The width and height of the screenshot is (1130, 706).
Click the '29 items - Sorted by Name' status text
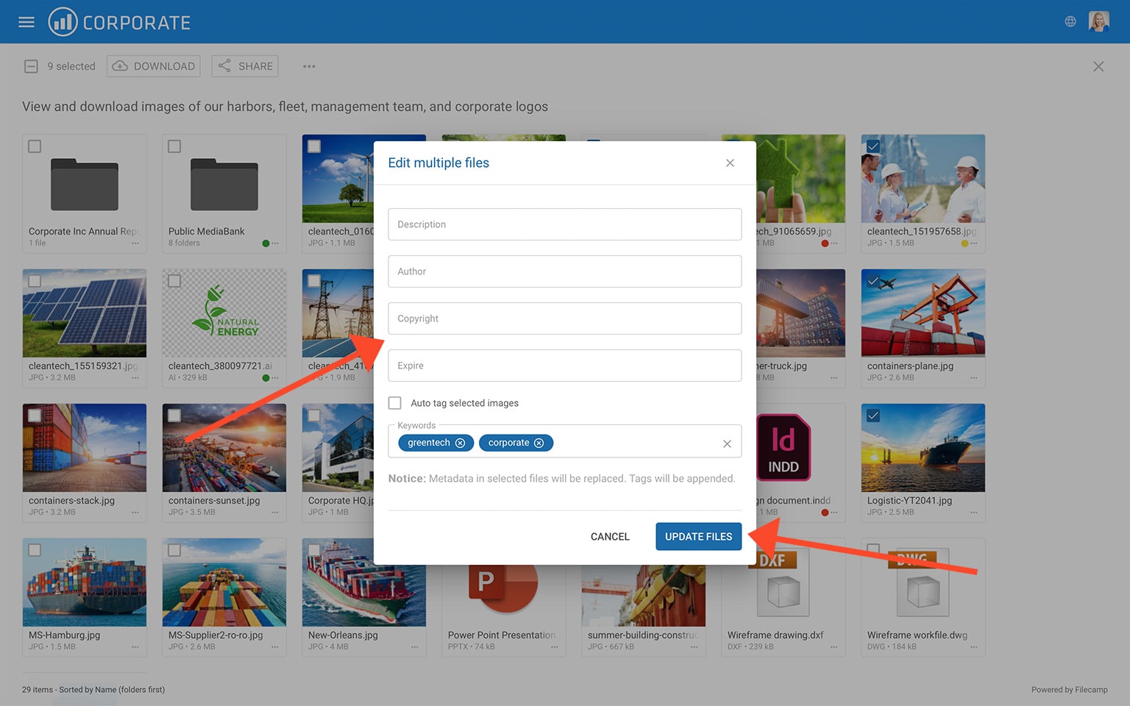click(x=93, y=690)
